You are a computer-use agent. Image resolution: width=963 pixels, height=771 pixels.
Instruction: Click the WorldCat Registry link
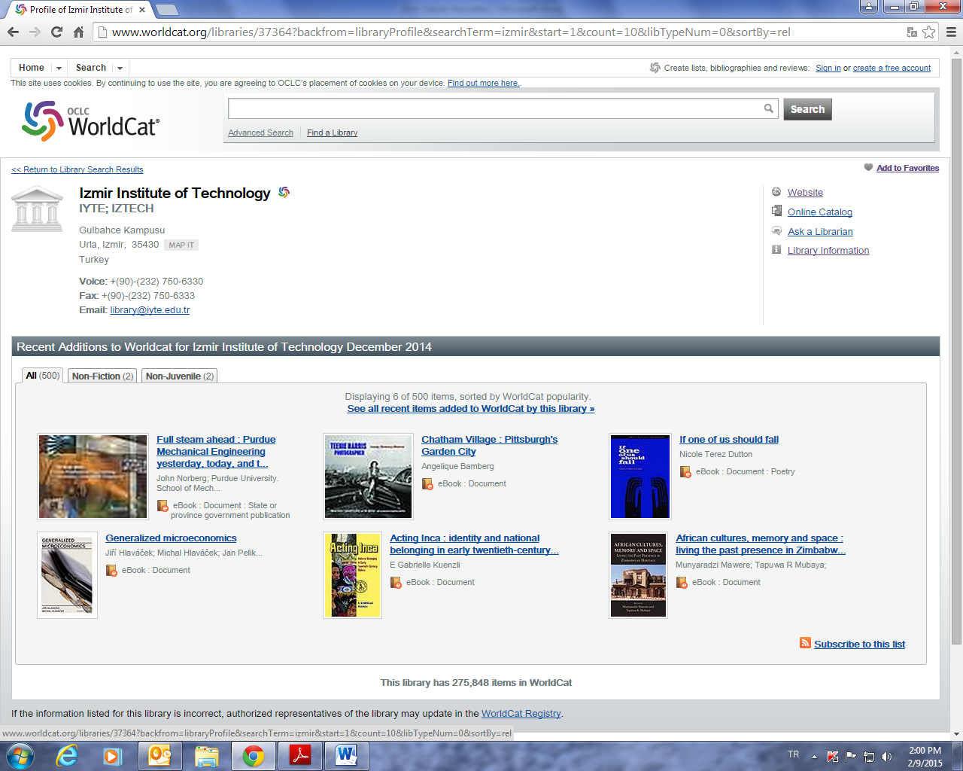point(521,713)
